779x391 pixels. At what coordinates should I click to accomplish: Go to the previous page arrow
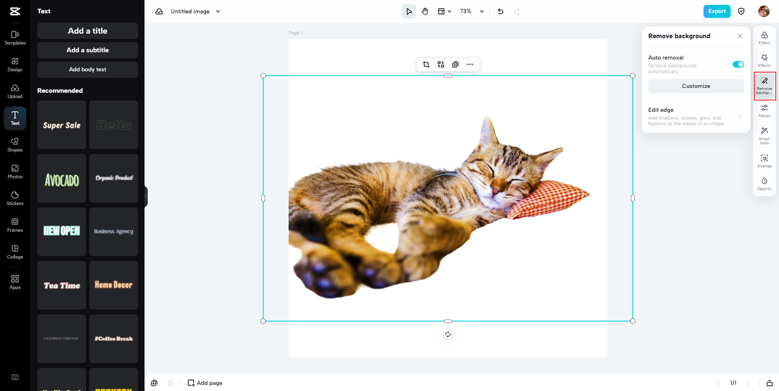tap(718, 383)
